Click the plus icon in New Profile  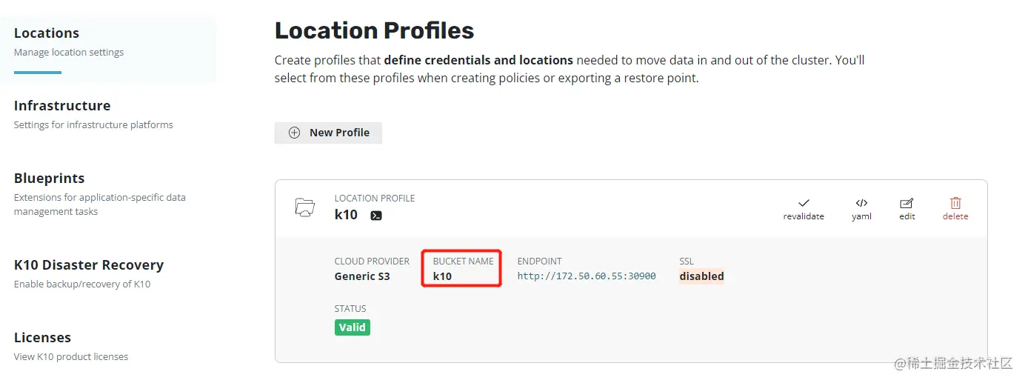[x=294, y=133]
